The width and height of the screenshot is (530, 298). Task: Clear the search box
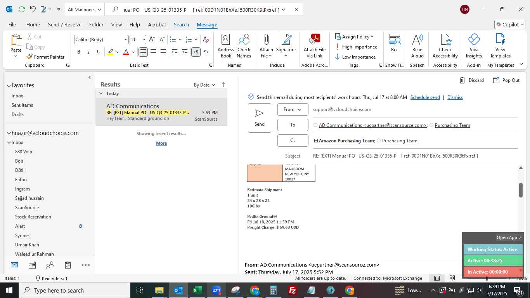click(296, 9)
